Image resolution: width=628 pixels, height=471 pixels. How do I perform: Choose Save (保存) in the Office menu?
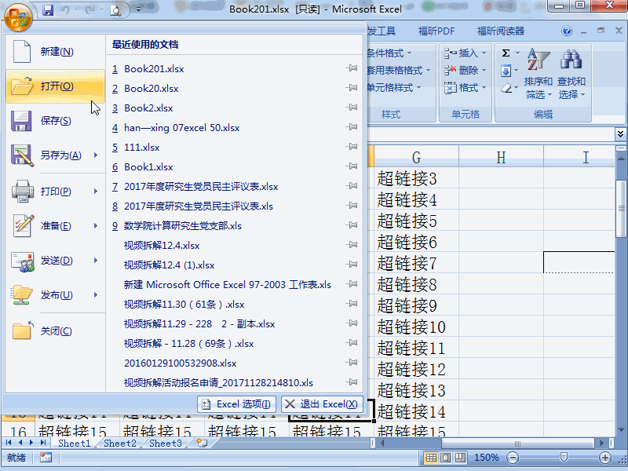tap(55, 121)
